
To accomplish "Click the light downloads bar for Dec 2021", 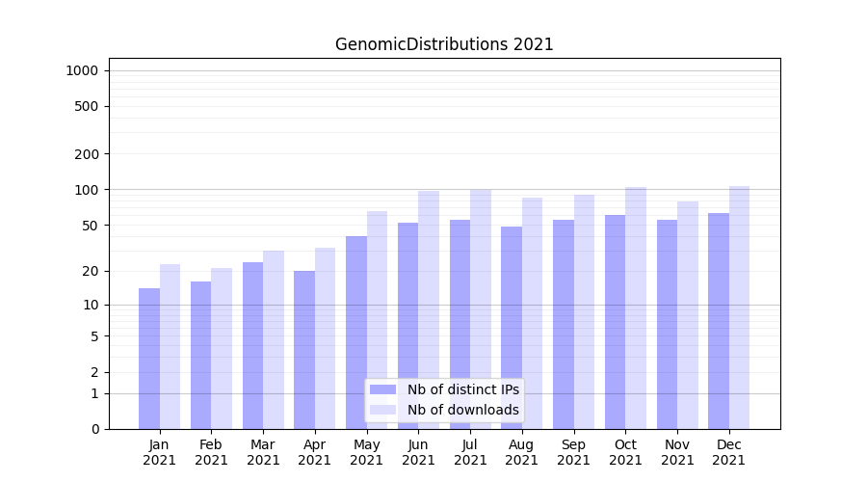I will 739,308.
